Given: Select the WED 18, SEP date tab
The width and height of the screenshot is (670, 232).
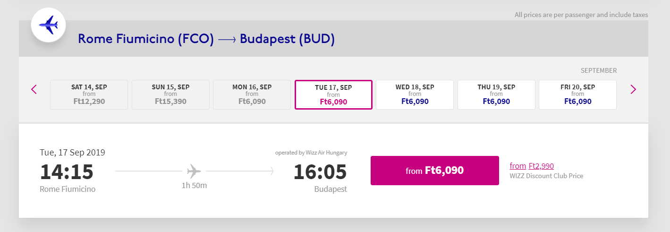Looking at the screenshot, I should point(415,95).
